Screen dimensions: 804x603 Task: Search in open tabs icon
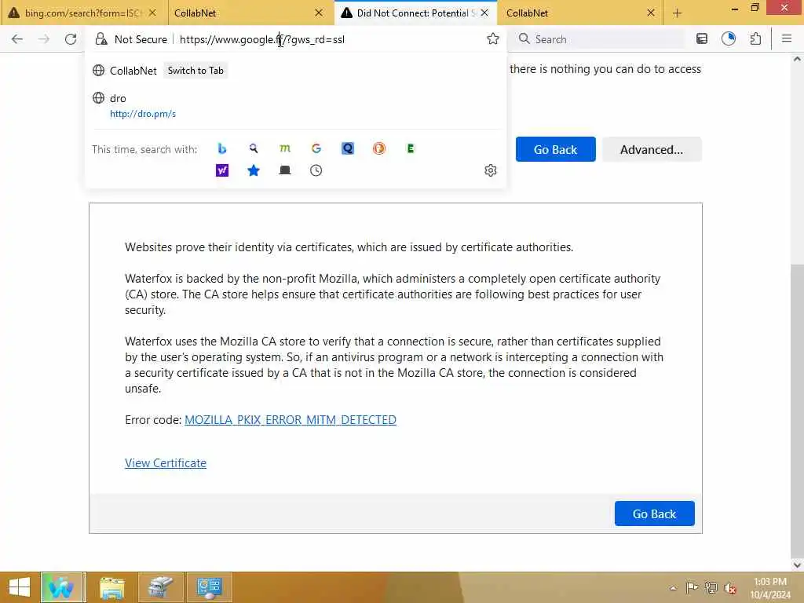point(284,170)
